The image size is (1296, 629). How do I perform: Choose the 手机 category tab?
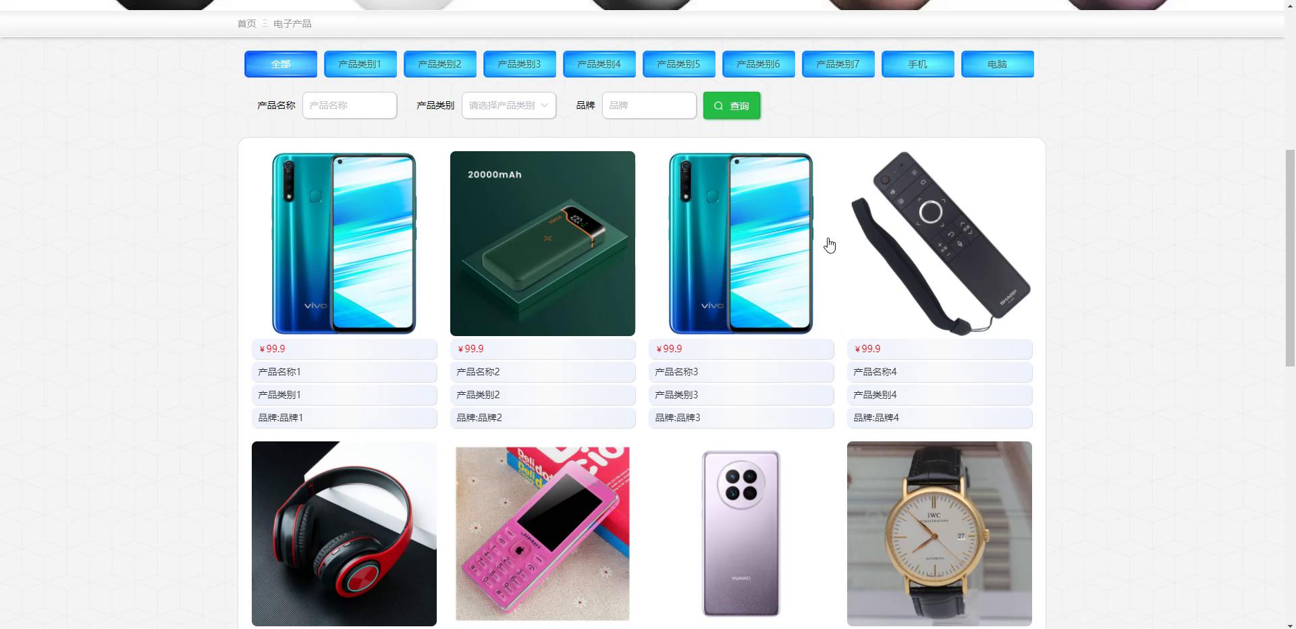click(918, 64)
